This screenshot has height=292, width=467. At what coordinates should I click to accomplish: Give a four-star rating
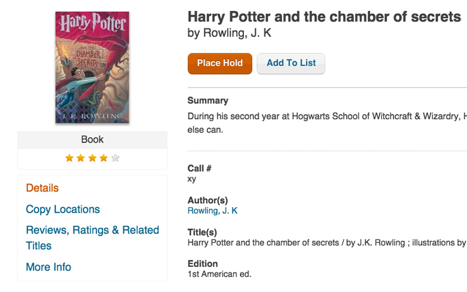point(104,158)
